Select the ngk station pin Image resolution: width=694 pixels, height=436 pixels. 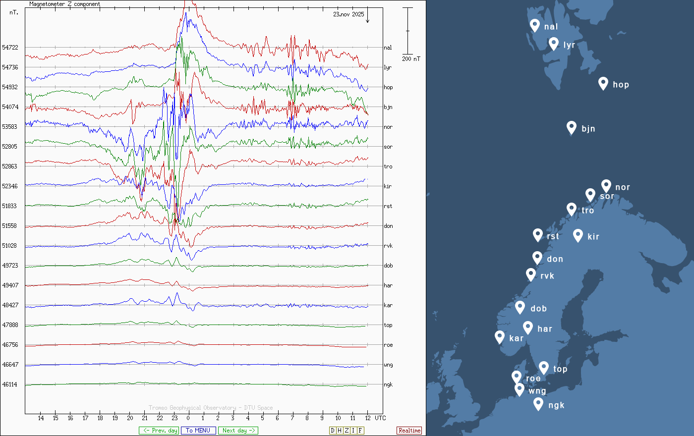(538, 404)
